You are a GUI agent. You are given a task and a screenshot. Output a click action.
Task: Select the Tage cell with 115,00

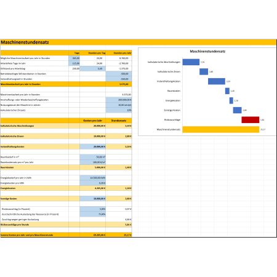coord(74,63)
